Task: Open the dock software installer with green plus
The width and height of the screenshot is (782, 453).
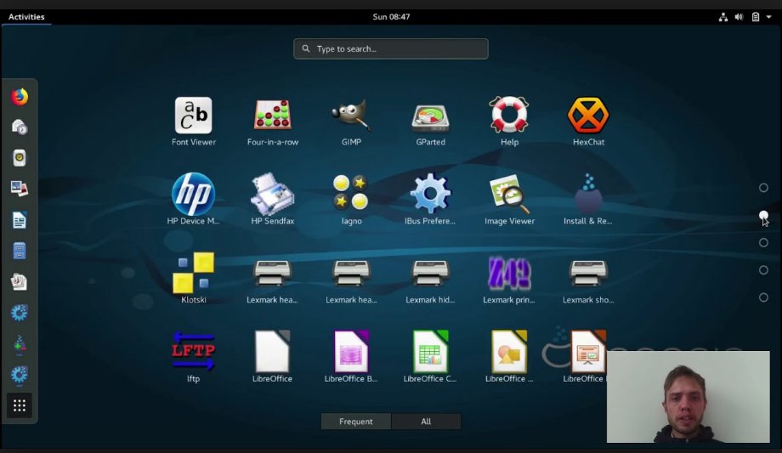Action: (x=20, y=343)
